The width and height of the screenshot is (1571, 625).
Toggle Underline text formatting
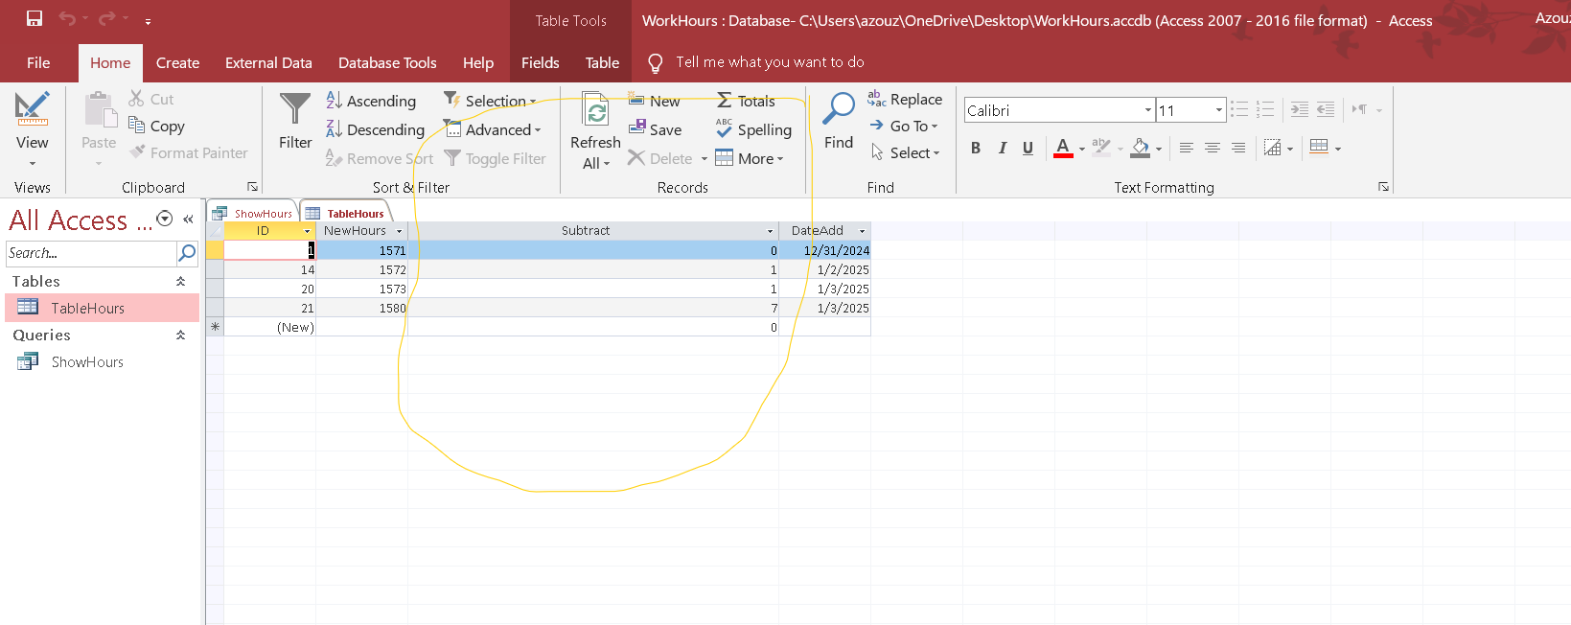[1028, 148]
